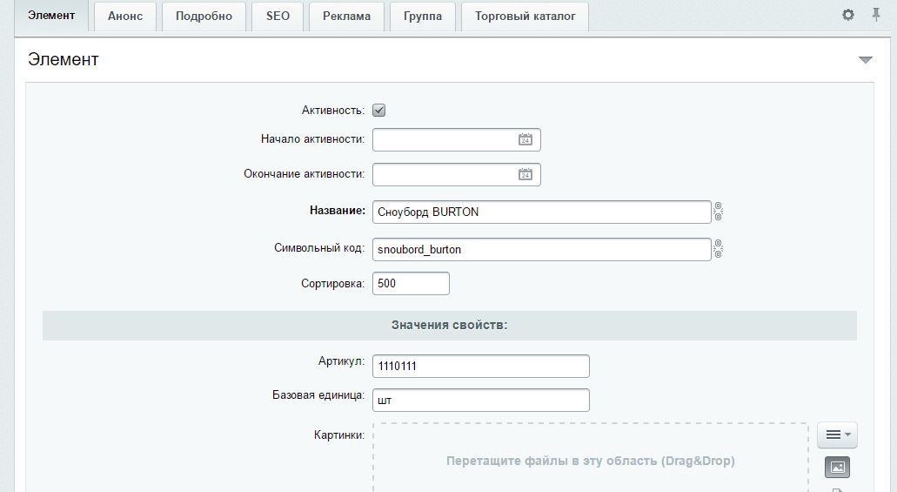The image size is (897, 492).
Task: Open calendar for Начало активности
Action: (525, 139)
